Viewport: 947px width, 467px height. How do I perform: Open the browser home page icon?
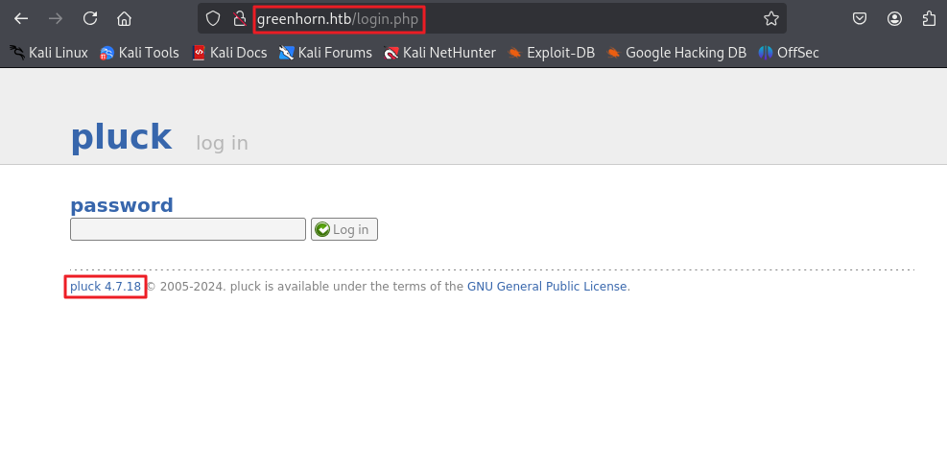click(125, 19)
